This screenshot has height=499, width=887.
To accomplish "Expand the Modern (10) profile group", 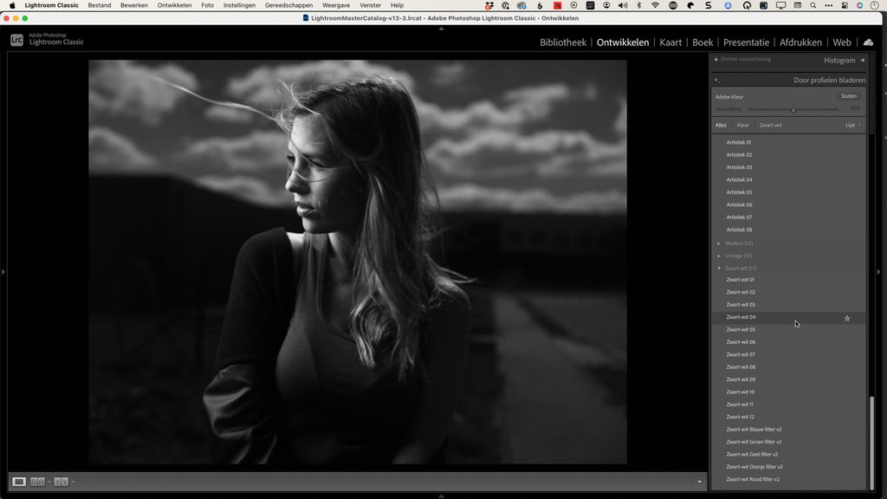I will (719, 243).
